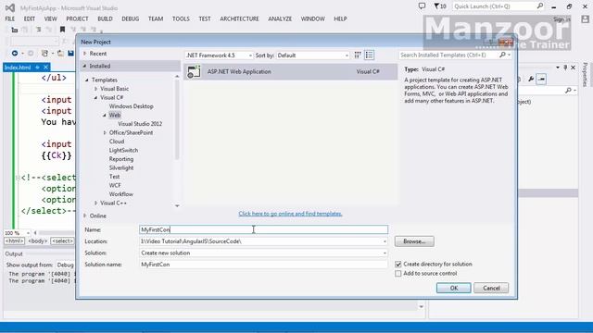This screenshot has height=333, width=593.
Task: Click the Open File folder icon
Action: coord(60,54)
